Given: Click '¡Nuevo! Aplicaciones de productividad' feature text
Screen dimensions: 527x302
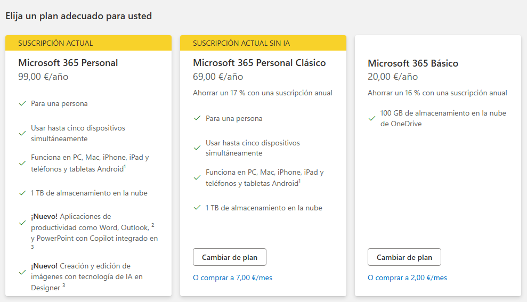Looking at the screenshot, I should point(94,231).
